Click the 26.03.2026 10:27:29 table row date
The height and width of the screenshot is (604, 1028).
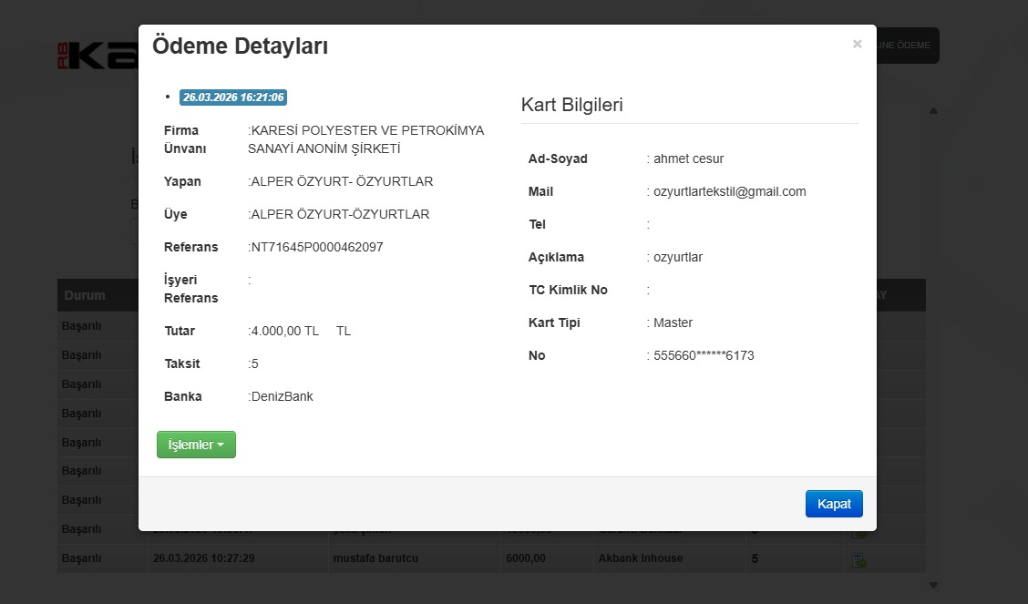tap(203, 558)
